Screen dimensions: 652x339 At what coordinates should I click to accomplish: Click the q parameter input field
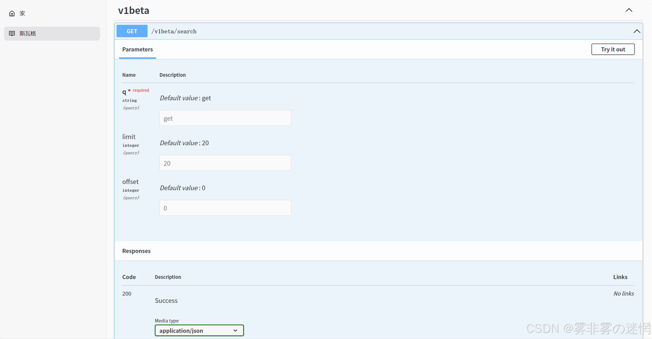coord(225,118)
